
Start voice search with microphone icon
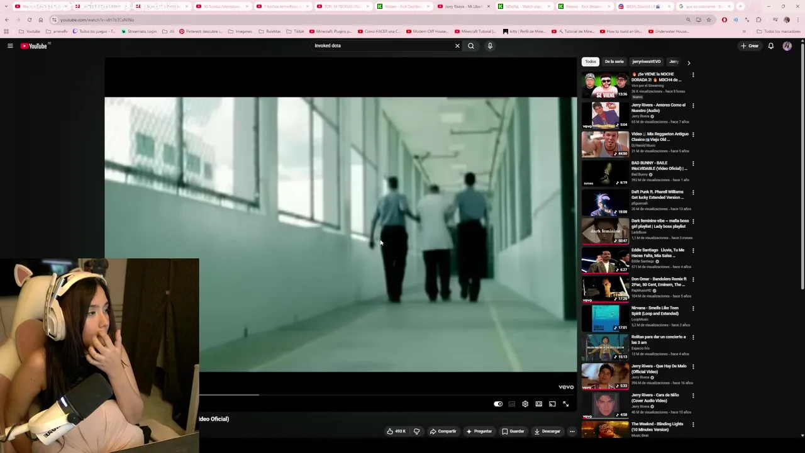point(490,46)
